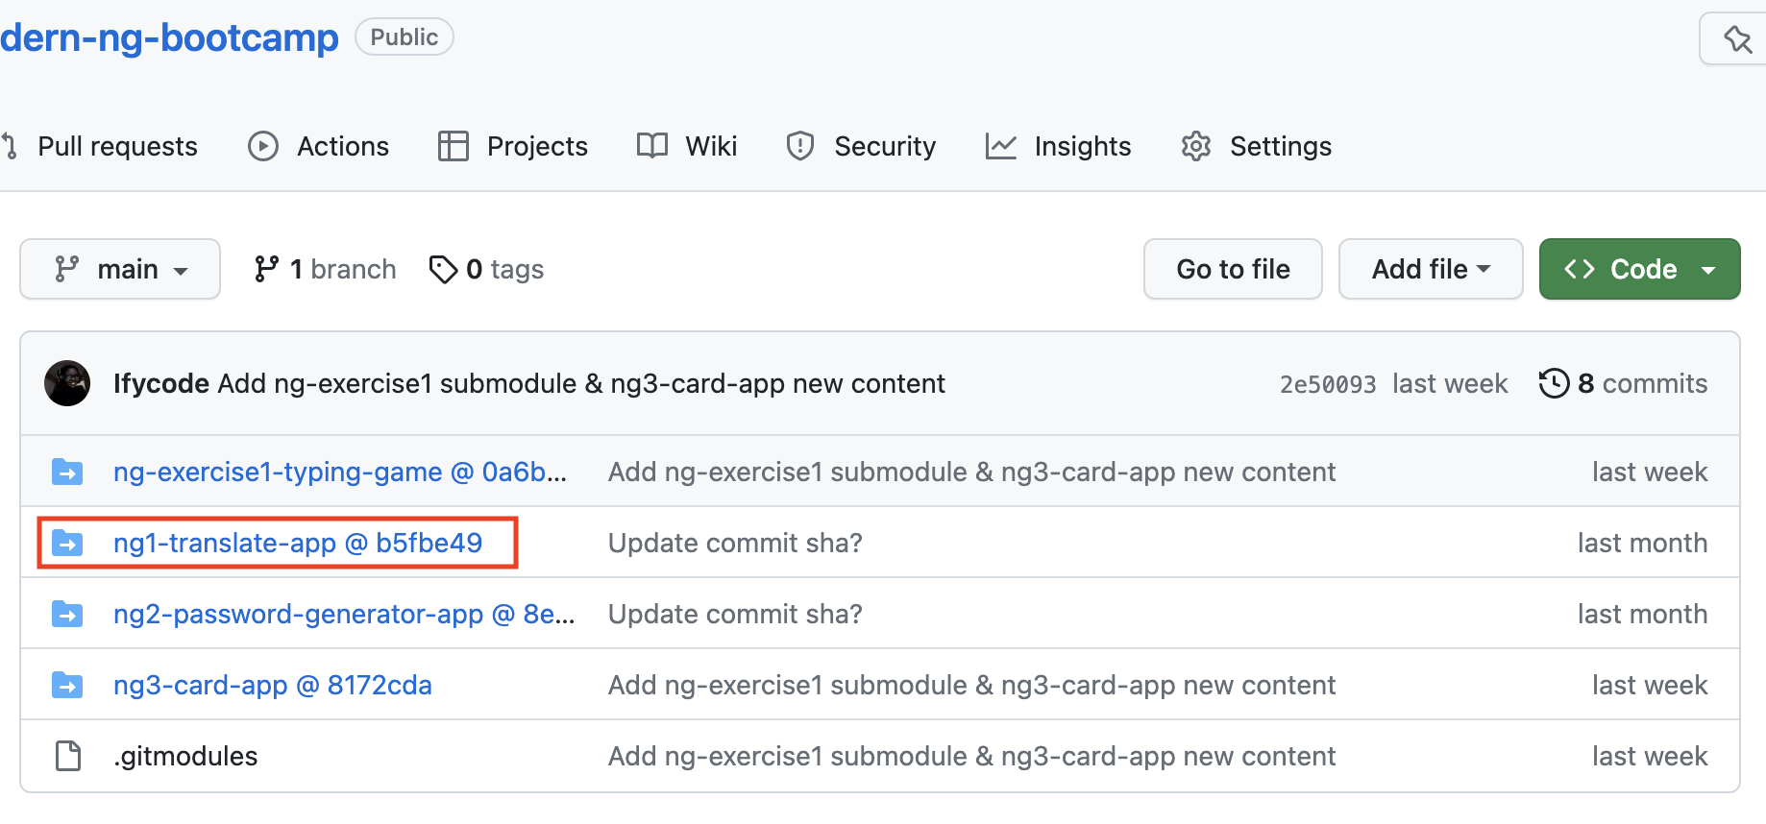Open the green Code dropdown

1639,270
